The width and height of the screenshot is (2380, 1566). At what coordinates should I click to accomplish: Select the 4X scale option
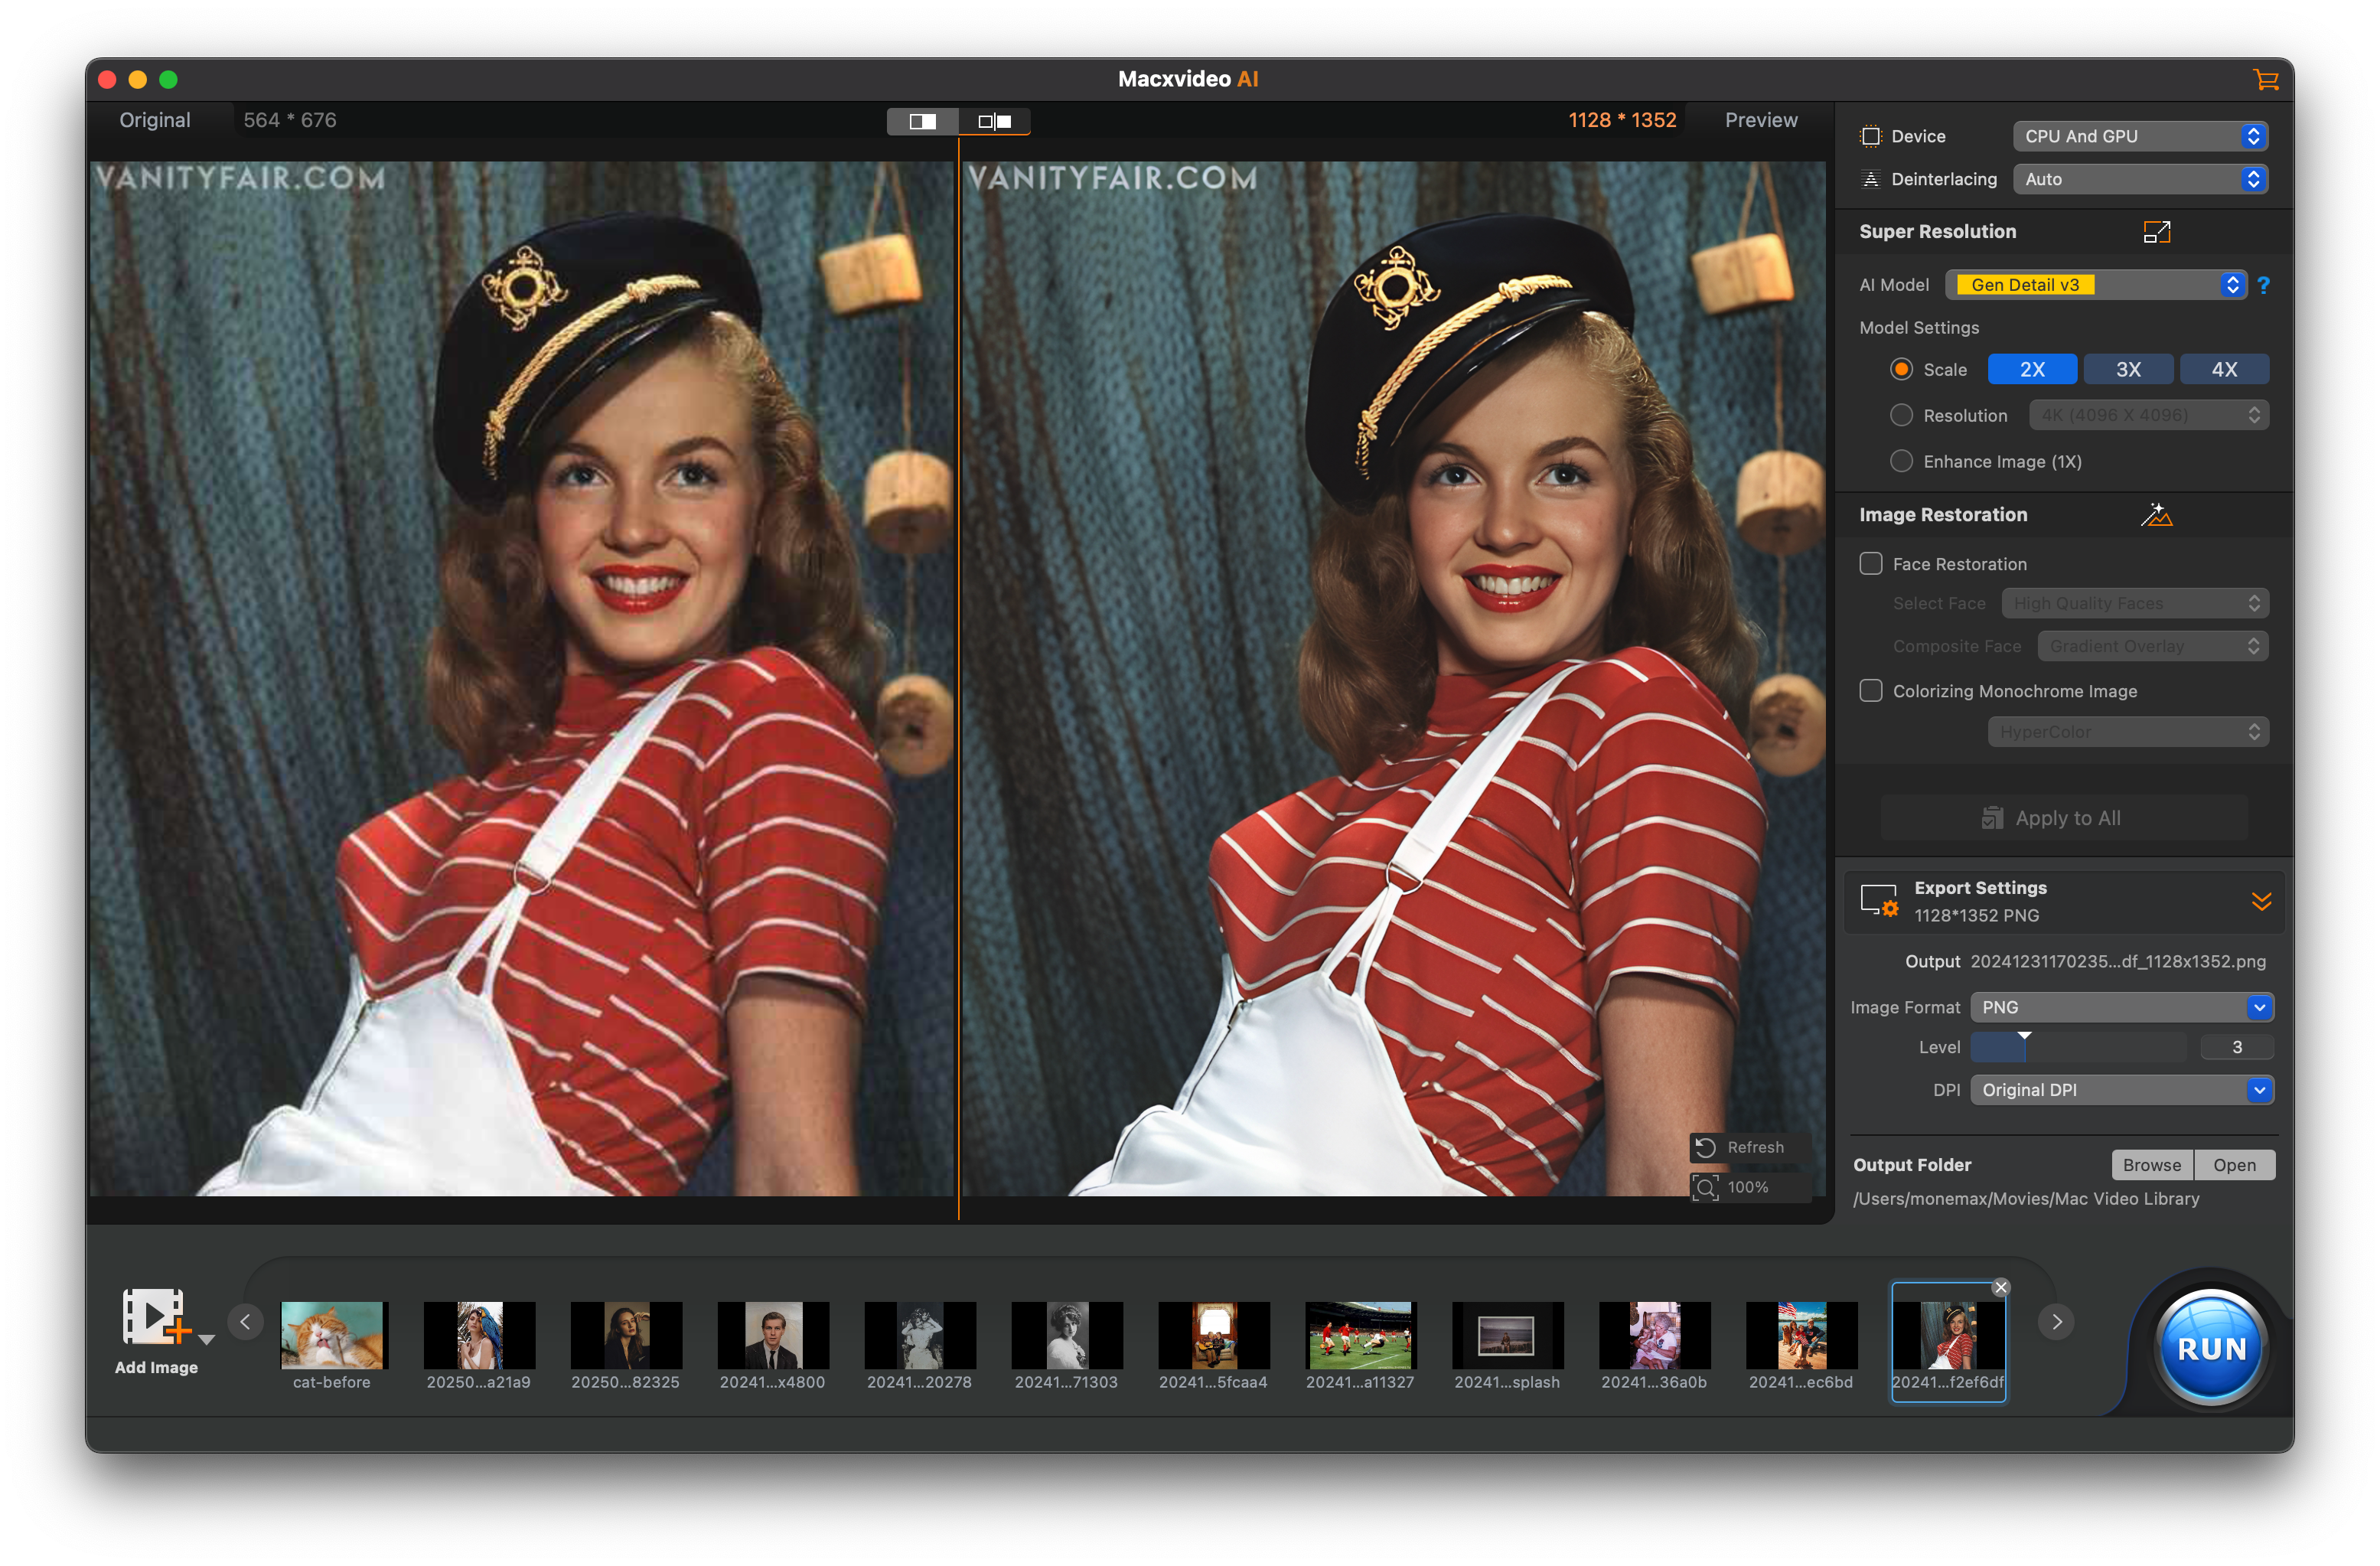2223,369
